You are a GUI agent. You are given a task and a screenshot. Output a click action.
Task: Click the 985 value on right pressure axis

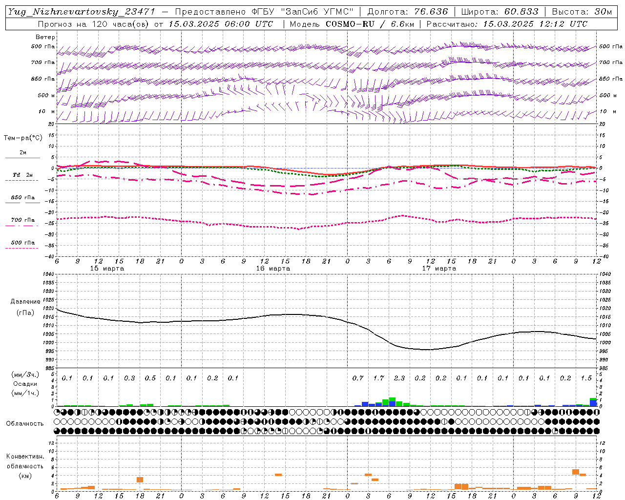point(604,368)
